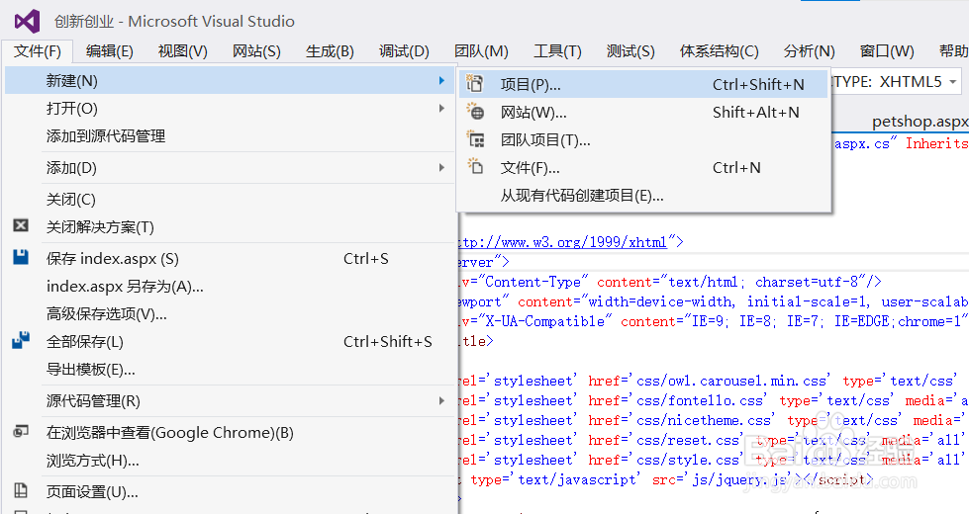
Task: Open the 窗口(W) menu
Action: [x=886, y=51]
